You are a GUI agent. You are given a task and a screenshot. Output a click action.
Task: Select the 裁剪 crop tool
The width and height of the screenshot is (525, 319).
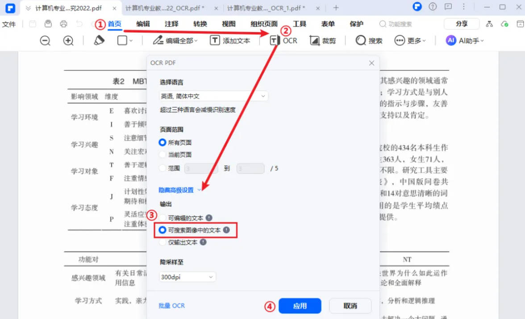pyautogui.click(x=323, y=40)
